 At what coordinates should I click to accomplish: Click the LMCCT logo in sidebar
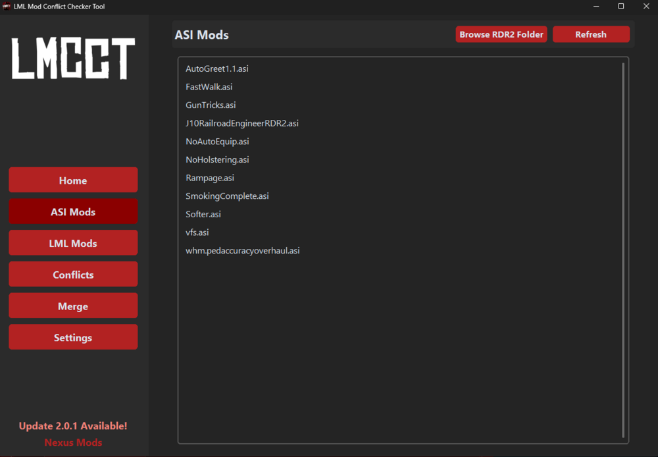click(x=73, y=59)
